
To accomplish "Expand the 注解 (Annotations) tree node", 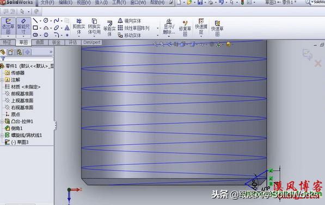I will click(x=2, y=80).
